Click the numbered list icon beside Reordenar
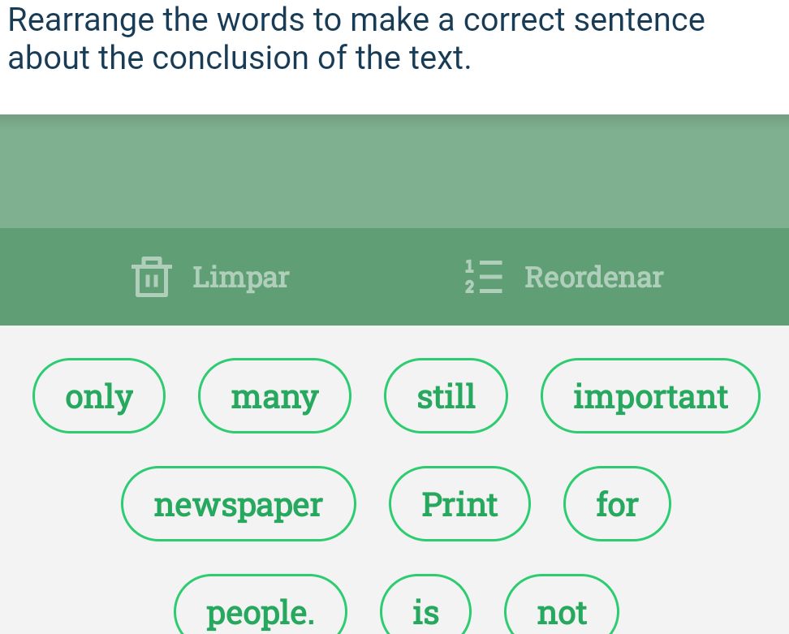The width and height of the screenshot is (789, 634). click(485, 277)
